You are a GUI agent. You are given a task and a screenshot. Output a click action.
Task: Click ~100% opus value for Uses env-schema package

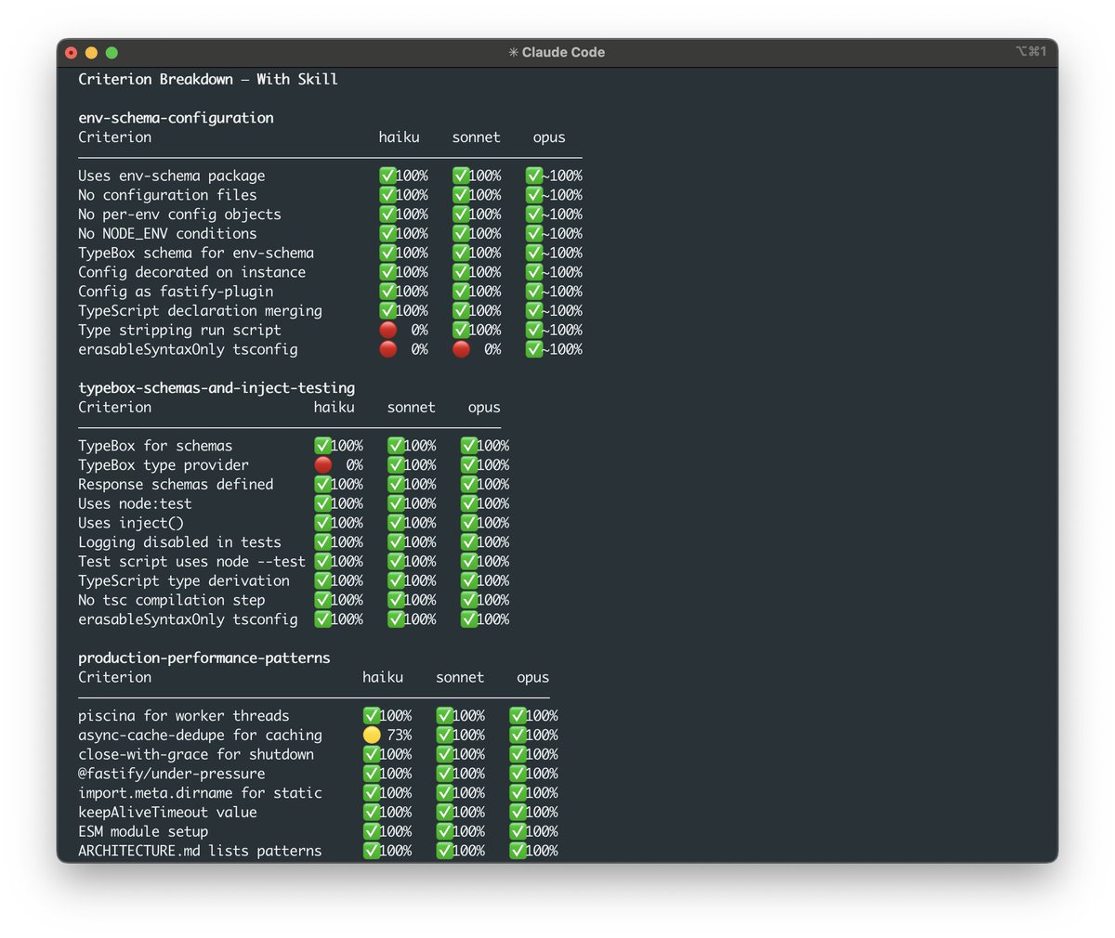tap(562, 176)
